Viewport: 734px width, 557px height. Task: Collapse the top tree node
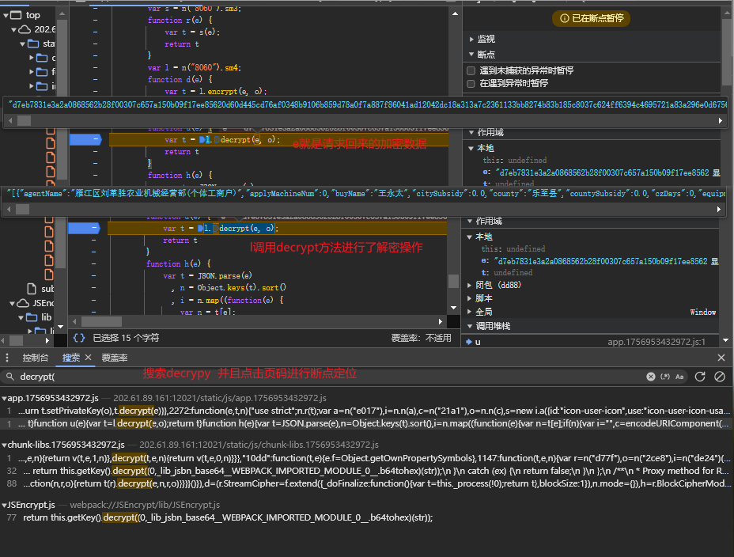pyautogui.click(x=6, y=15)
